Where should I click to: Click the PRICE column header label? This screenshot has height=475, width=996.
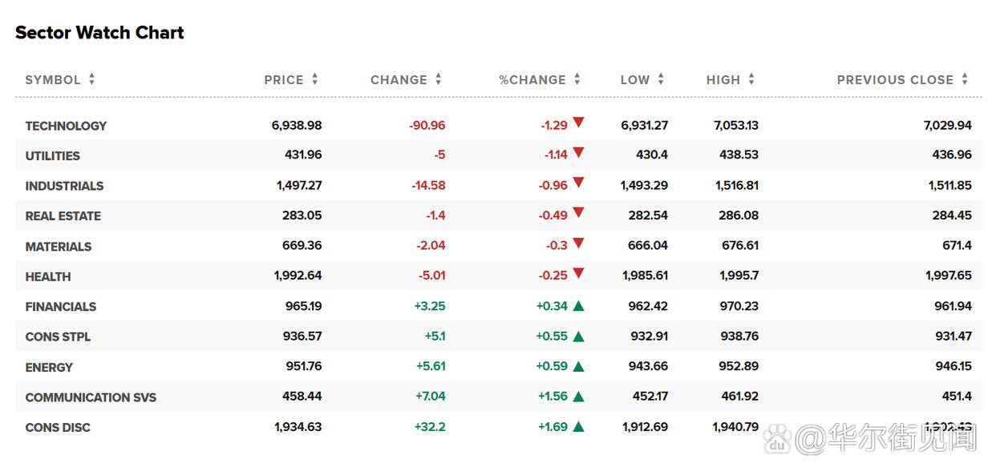(284, 80)
